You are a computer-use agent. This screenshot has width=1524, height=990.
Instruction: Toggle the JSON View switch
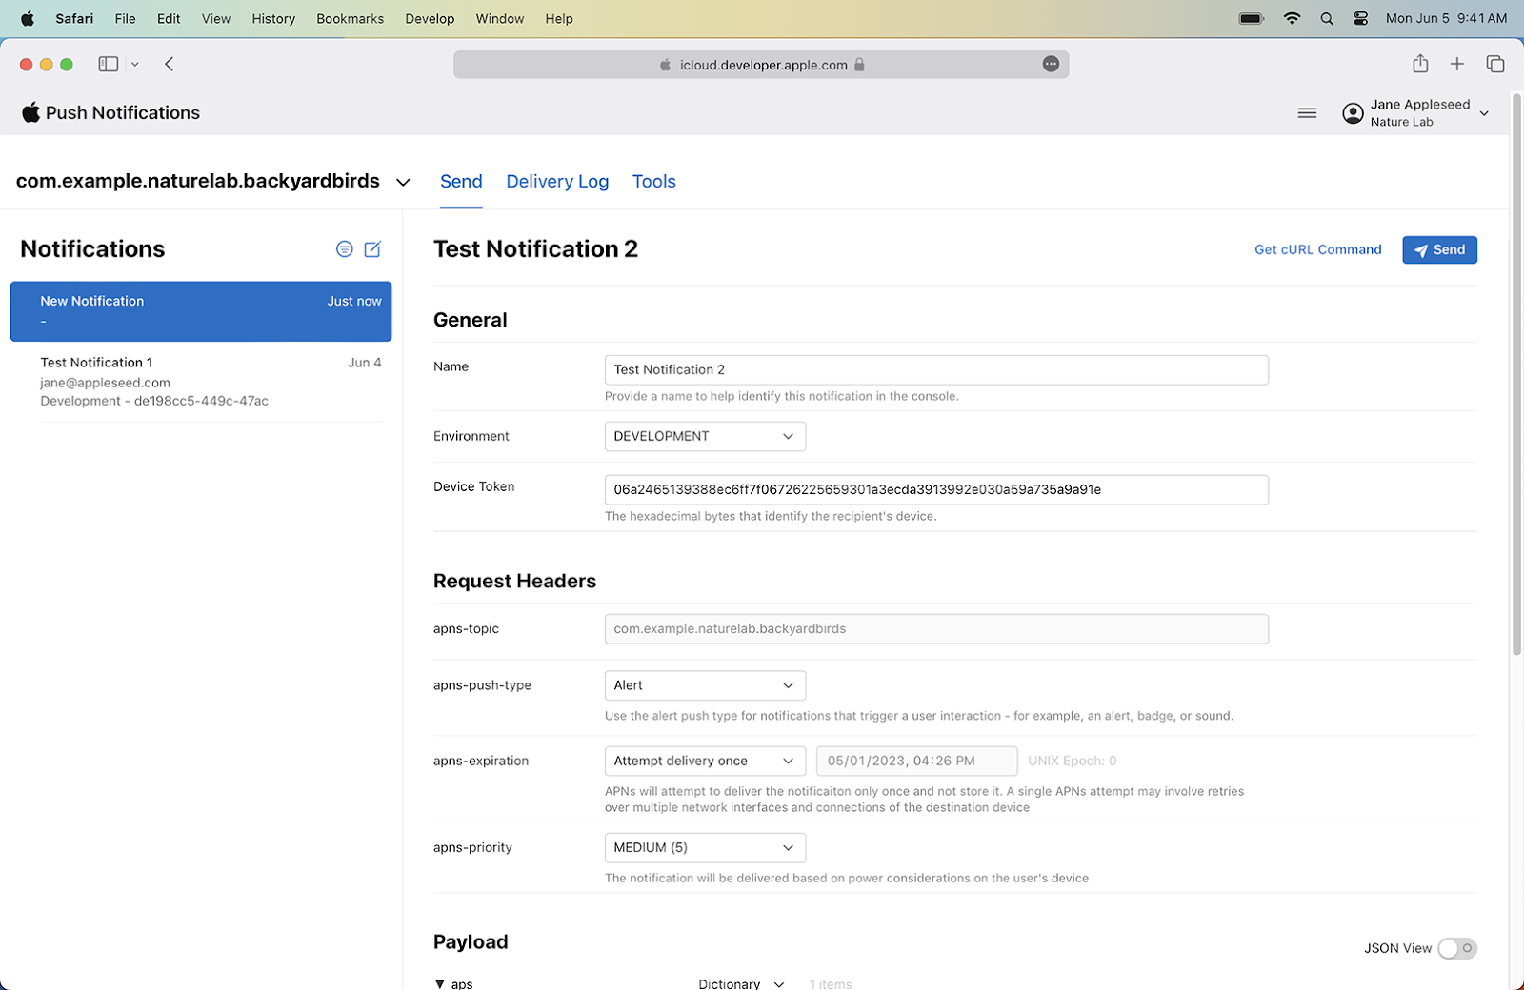tap(1457, 948)
